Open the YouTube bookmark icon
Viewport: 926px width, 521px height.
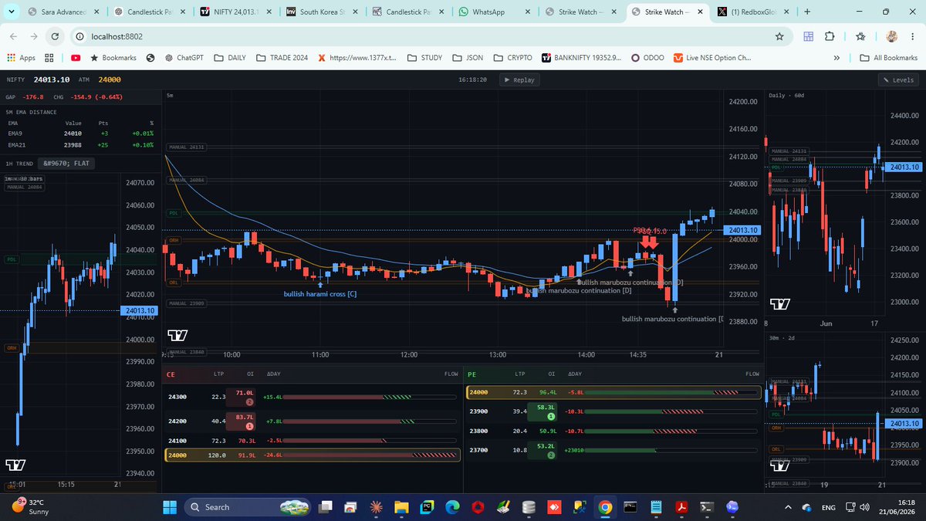[x=76, y=58]
